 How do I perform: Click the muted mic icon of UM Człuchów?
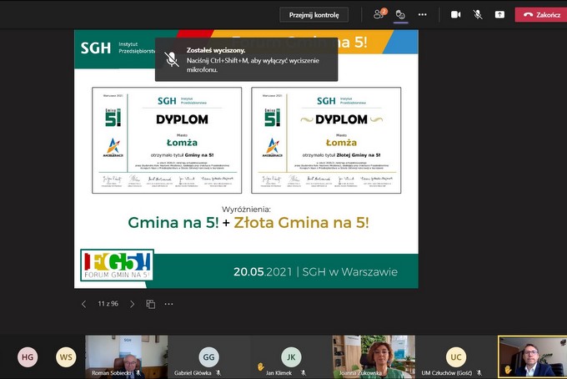[479, 372]
